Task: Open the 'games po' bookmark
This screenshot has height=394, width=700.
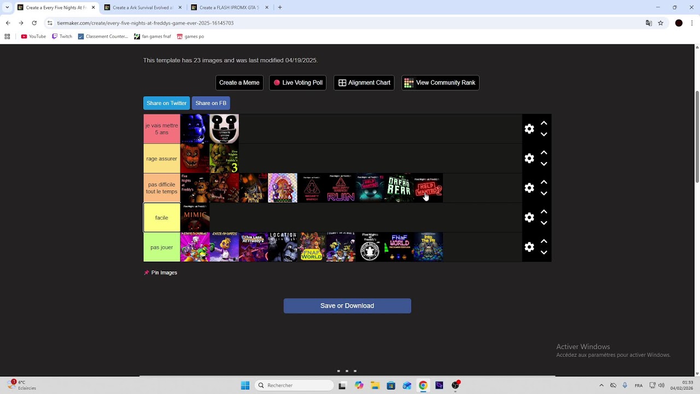Action: click(190, 37)
